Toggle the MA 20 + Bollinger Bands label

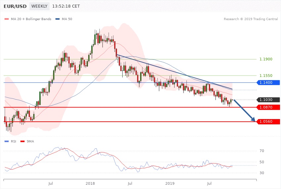tap(31, 19)
